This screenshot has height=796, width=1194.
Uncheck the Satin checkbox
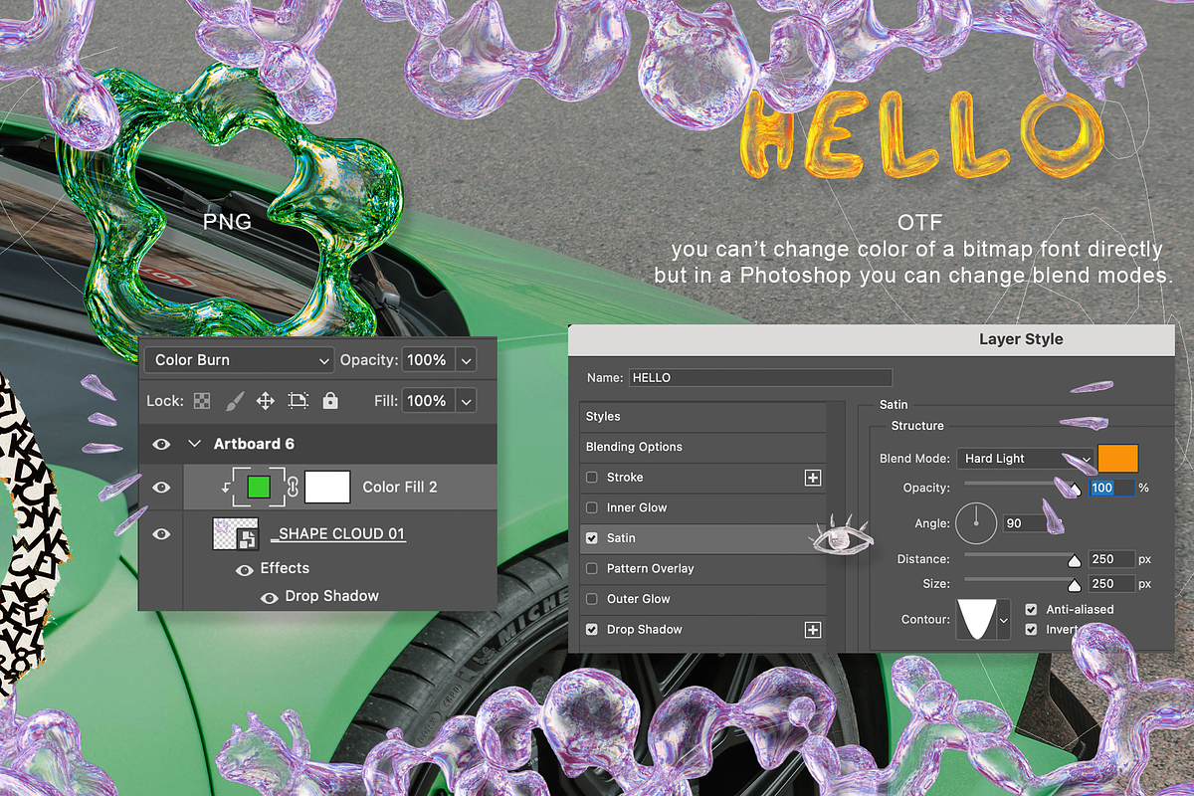tap(592, 538)
